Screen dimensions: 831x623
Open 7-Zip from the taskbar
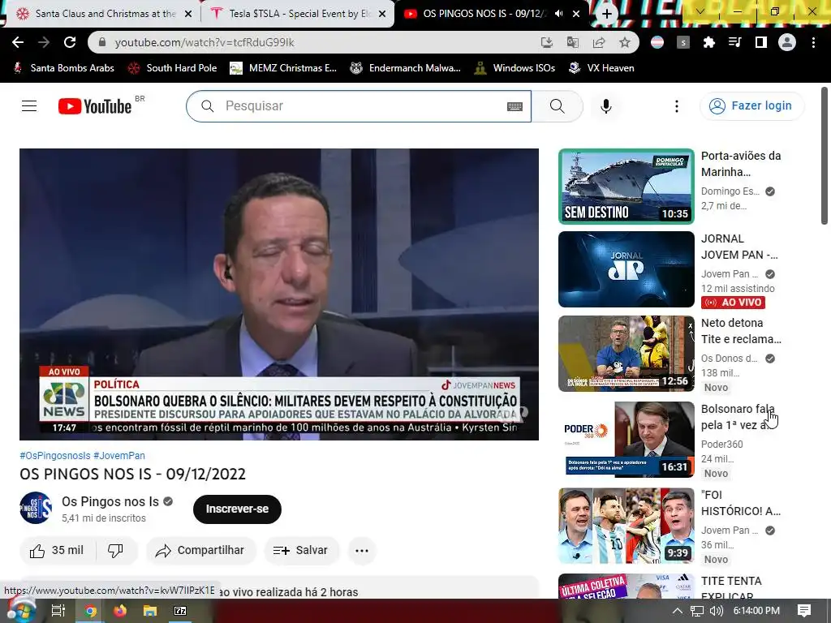180,611
